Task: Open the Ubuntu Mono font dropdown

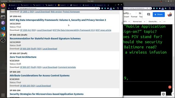Action: [x=155, y=22]
